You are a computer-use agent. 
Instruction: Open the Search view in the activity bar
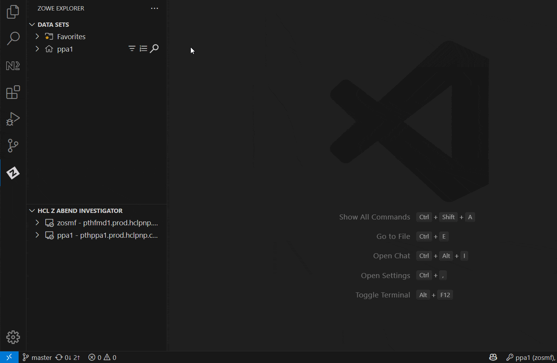click(x=13, y=38)
